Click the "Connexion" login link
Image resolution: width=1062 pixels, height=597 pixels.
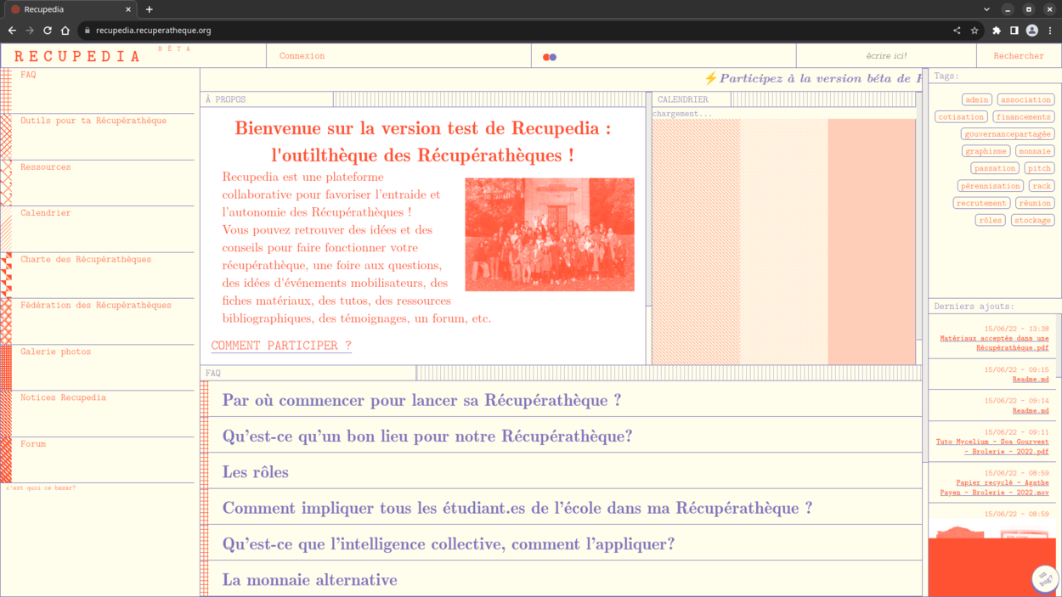pyautogui.click(x=302, y=56)
